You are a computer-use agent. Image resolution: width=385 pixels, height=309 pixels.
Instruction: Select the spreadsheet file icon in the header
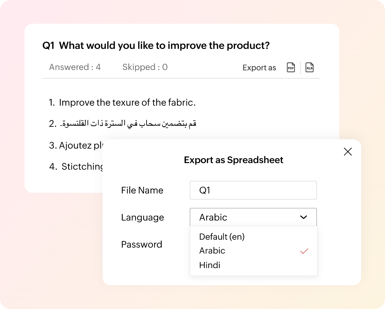tap(310, 67)
